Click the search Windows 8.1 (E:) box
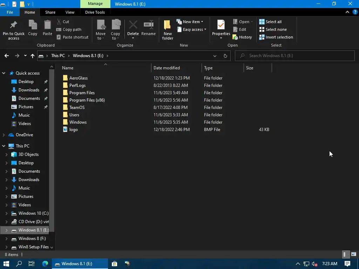 pyautogui.click(x=295, y=56)
